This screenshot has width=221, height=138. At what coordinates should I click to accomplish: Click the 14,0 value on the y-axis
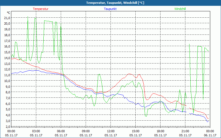7,58
